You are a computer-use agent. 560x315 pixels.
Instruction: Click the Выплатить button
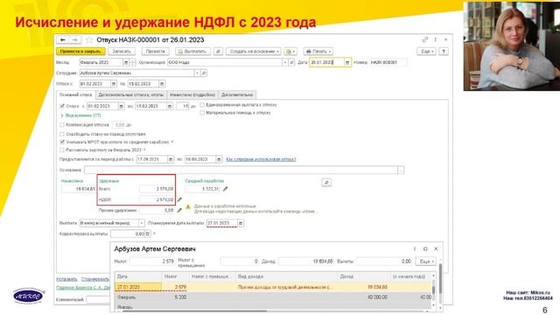192,52
